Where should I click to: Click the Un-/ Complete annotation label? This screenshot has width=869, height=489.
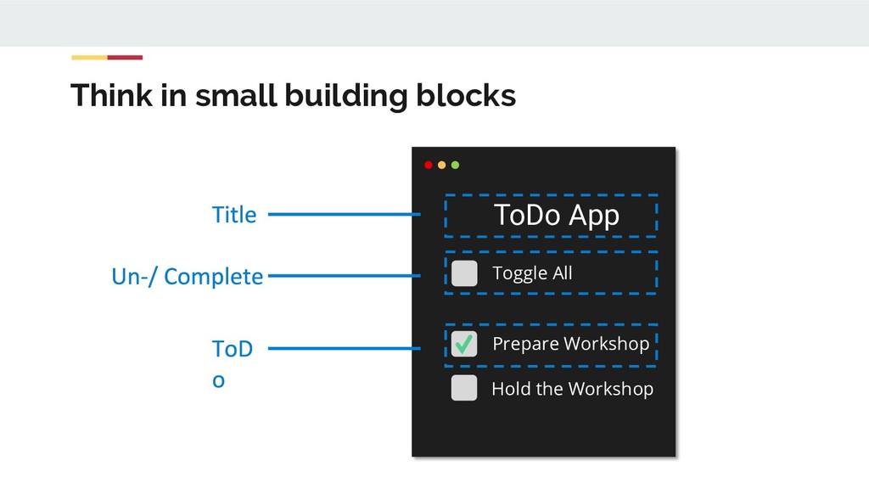click(x=187, y=277)
